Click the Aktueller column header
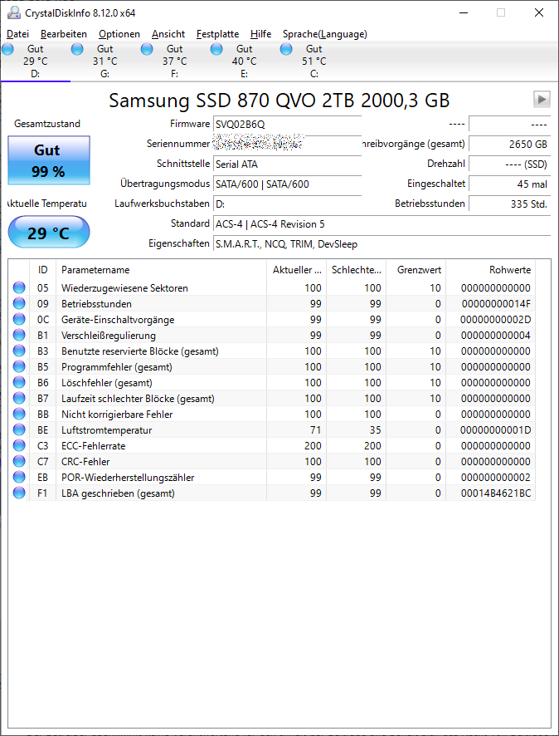This screenshot has width=559, height=736. coord(297,270)
